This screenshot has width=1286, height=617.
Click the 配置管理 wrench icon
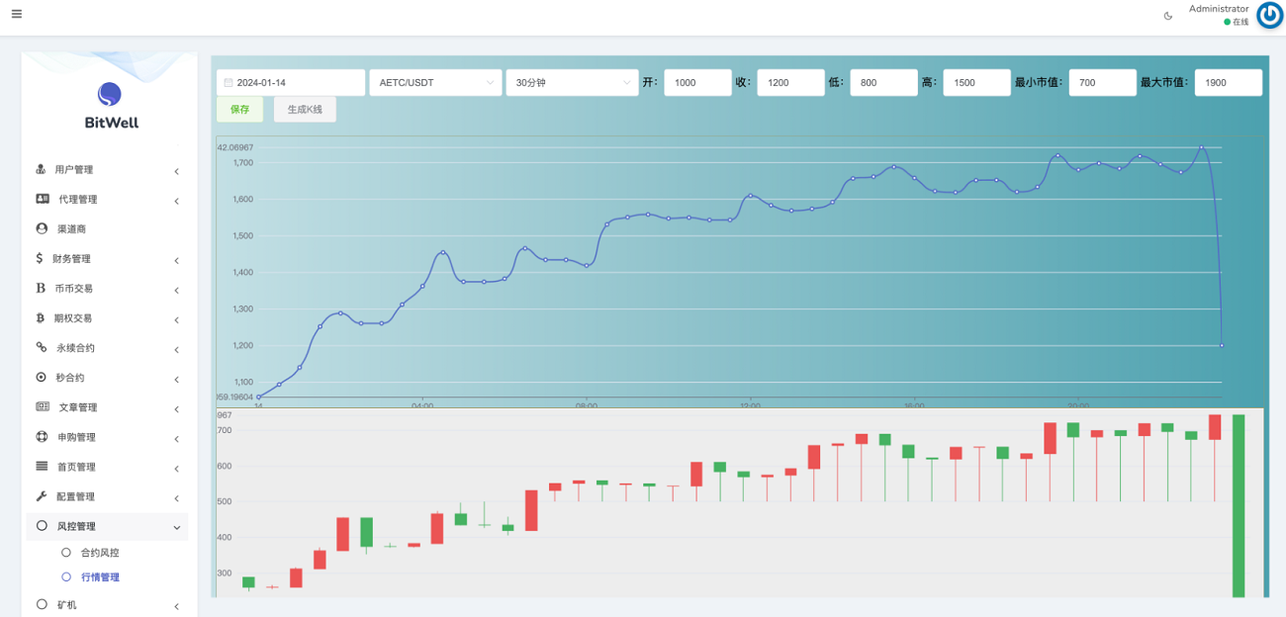[42, 496]
